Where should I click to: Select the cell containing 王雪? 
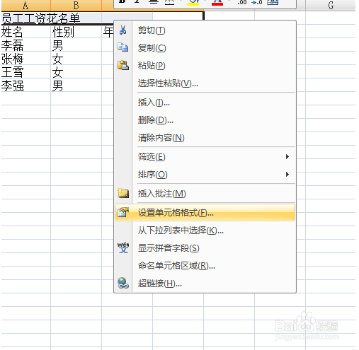25,71
